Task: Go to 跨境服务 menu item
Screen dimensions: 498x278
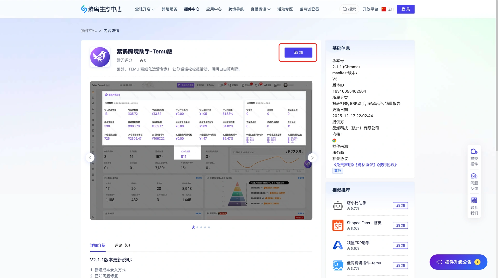Action: (169, 9)
